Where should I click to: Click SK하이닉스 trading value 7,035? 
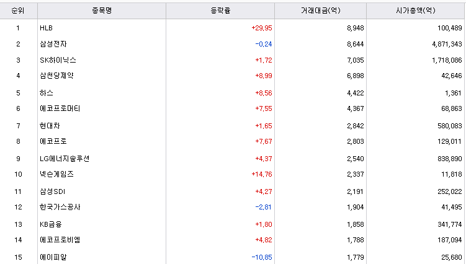tap(356, 60)
